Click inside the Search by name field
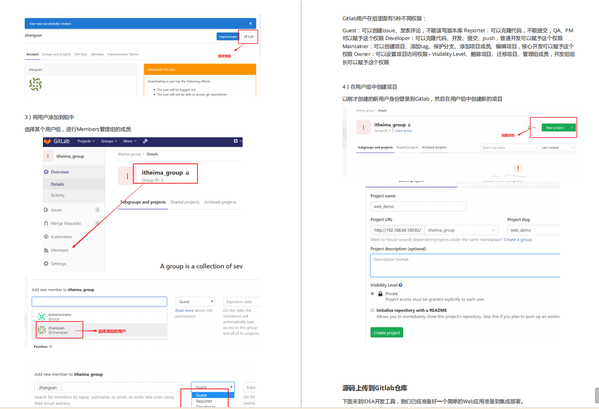Viewport: 599px width, 409px height. click(x=508, y=147)
